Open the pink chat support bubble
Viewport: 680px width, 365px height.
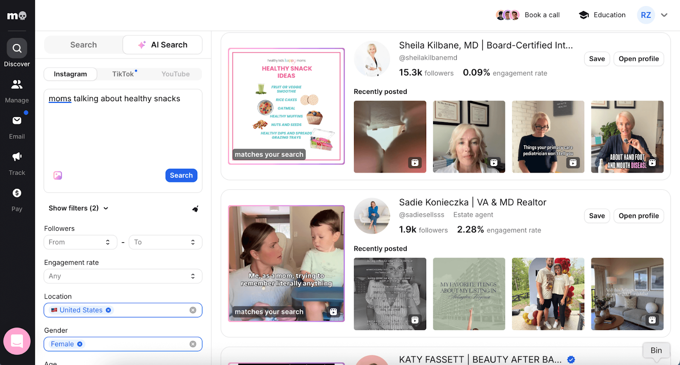coord(17,341)
